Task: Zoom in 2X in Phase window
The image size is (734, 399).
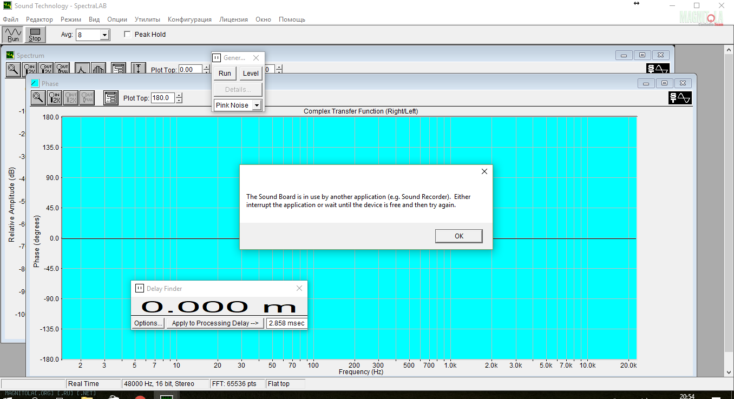Action: click(x=55, y=98)
